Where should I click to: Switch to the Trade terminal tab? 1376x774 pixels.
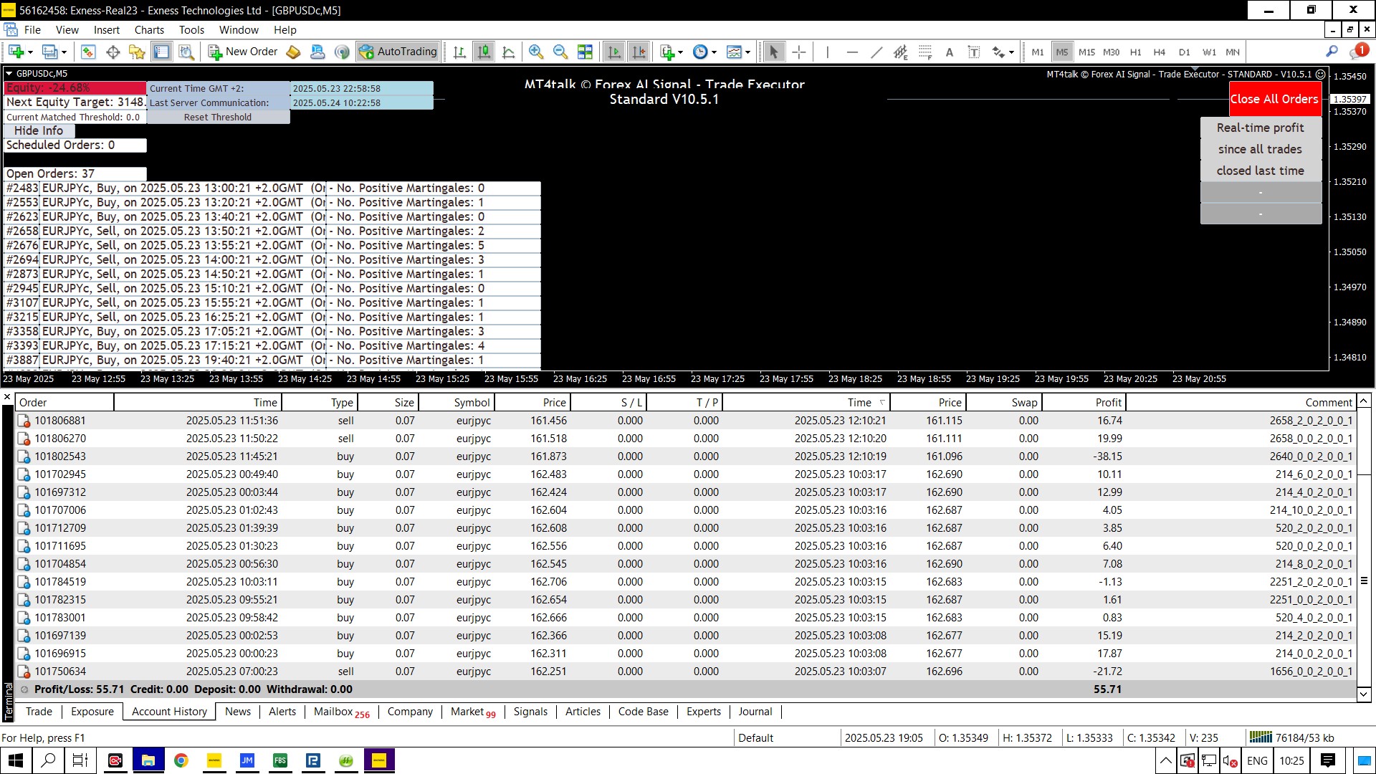[x=39, y=712]
